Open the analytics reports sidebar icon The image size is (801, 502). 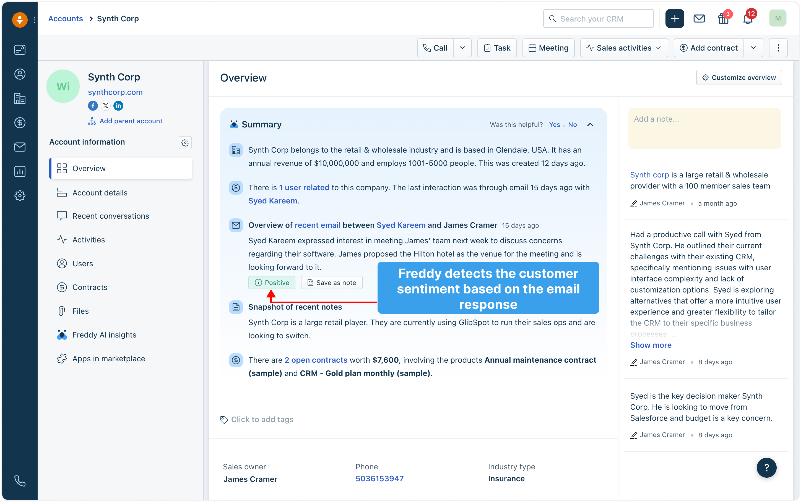click(x=20, y=171)
